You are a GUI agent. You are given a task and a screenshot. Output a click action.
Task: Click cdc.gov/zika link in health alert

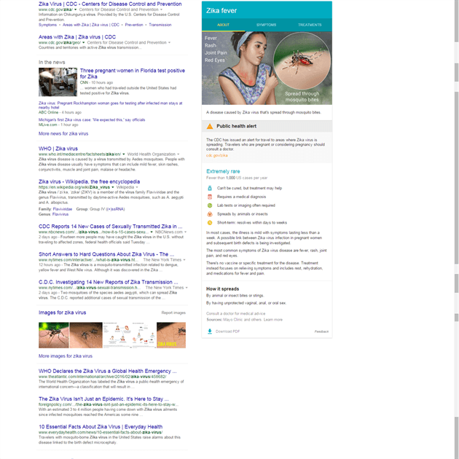(216, 155)
